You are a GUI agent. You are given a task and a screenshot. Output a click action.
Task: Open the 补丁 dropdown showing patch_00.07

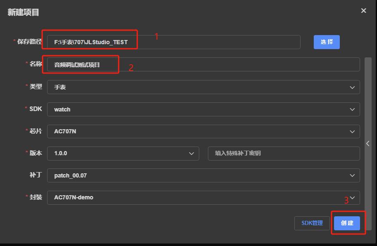tap(203, 175)
